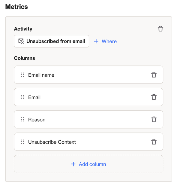
Task: Delete the Email column
Action: pos(154,97)
